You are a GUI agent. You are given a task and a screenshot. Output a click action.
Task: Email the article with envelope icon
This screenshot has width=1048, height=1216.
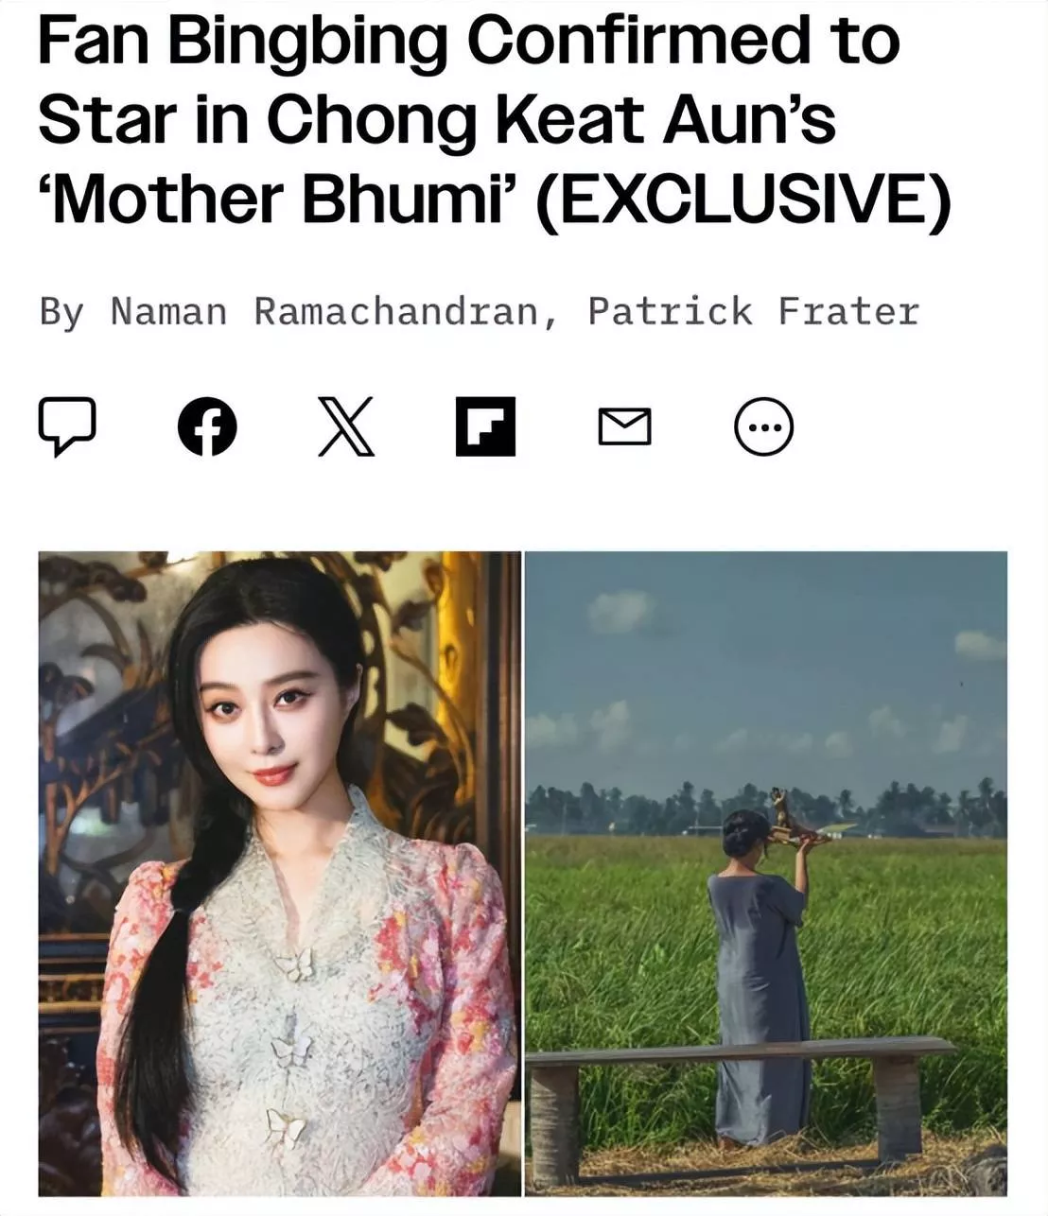pos(625,427)
